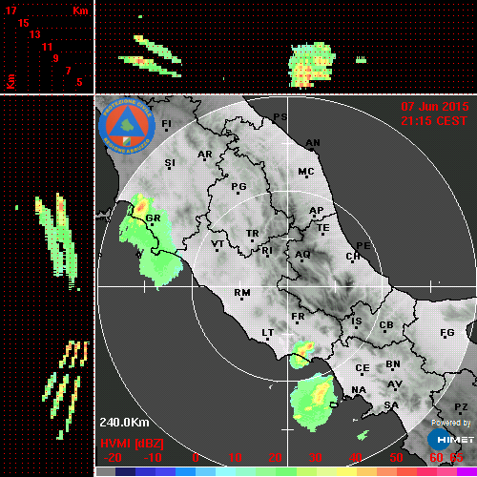Click the Protezione Civile Abruzzo logo
The image size is (477, 477).
point(127,126)
